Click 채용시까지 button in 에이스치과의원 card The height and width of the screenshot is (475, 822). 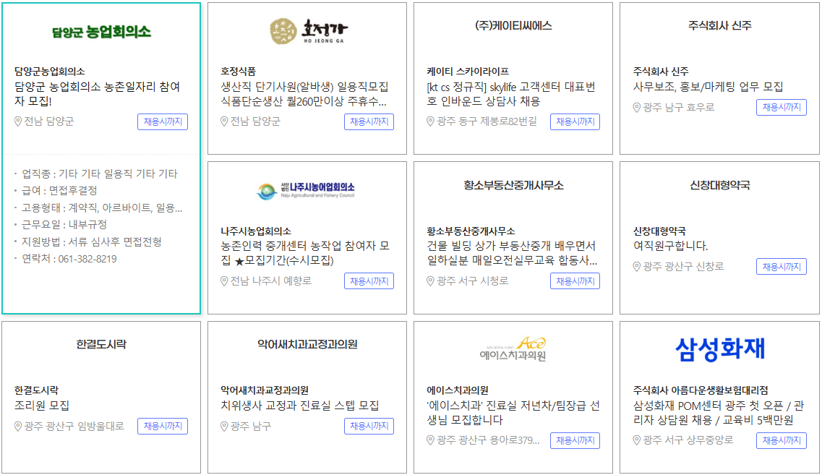[x=575, y=441]
